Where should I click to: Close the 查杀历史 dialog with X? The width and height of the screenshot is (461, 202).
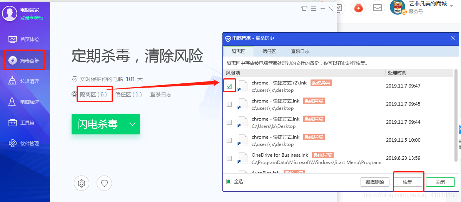453,38
